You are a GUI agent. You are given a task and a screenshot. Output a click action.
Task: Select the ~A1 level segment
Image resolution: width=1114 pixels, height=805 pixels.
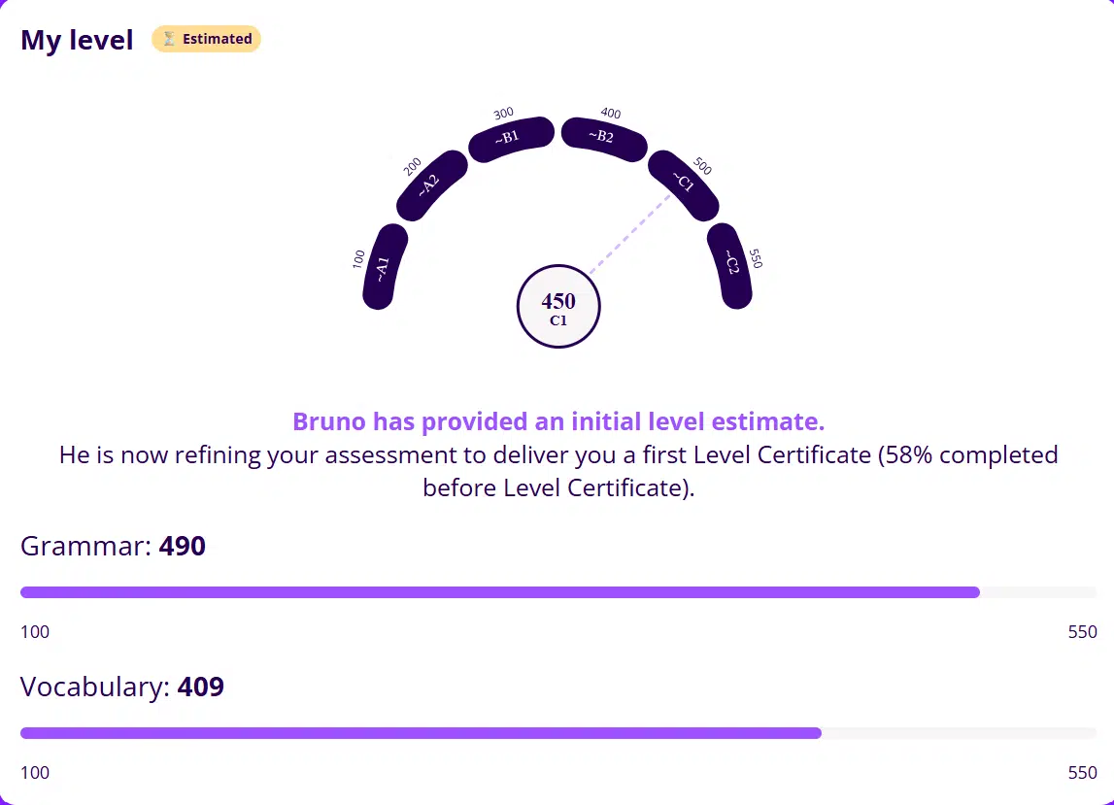click(384, 267)
